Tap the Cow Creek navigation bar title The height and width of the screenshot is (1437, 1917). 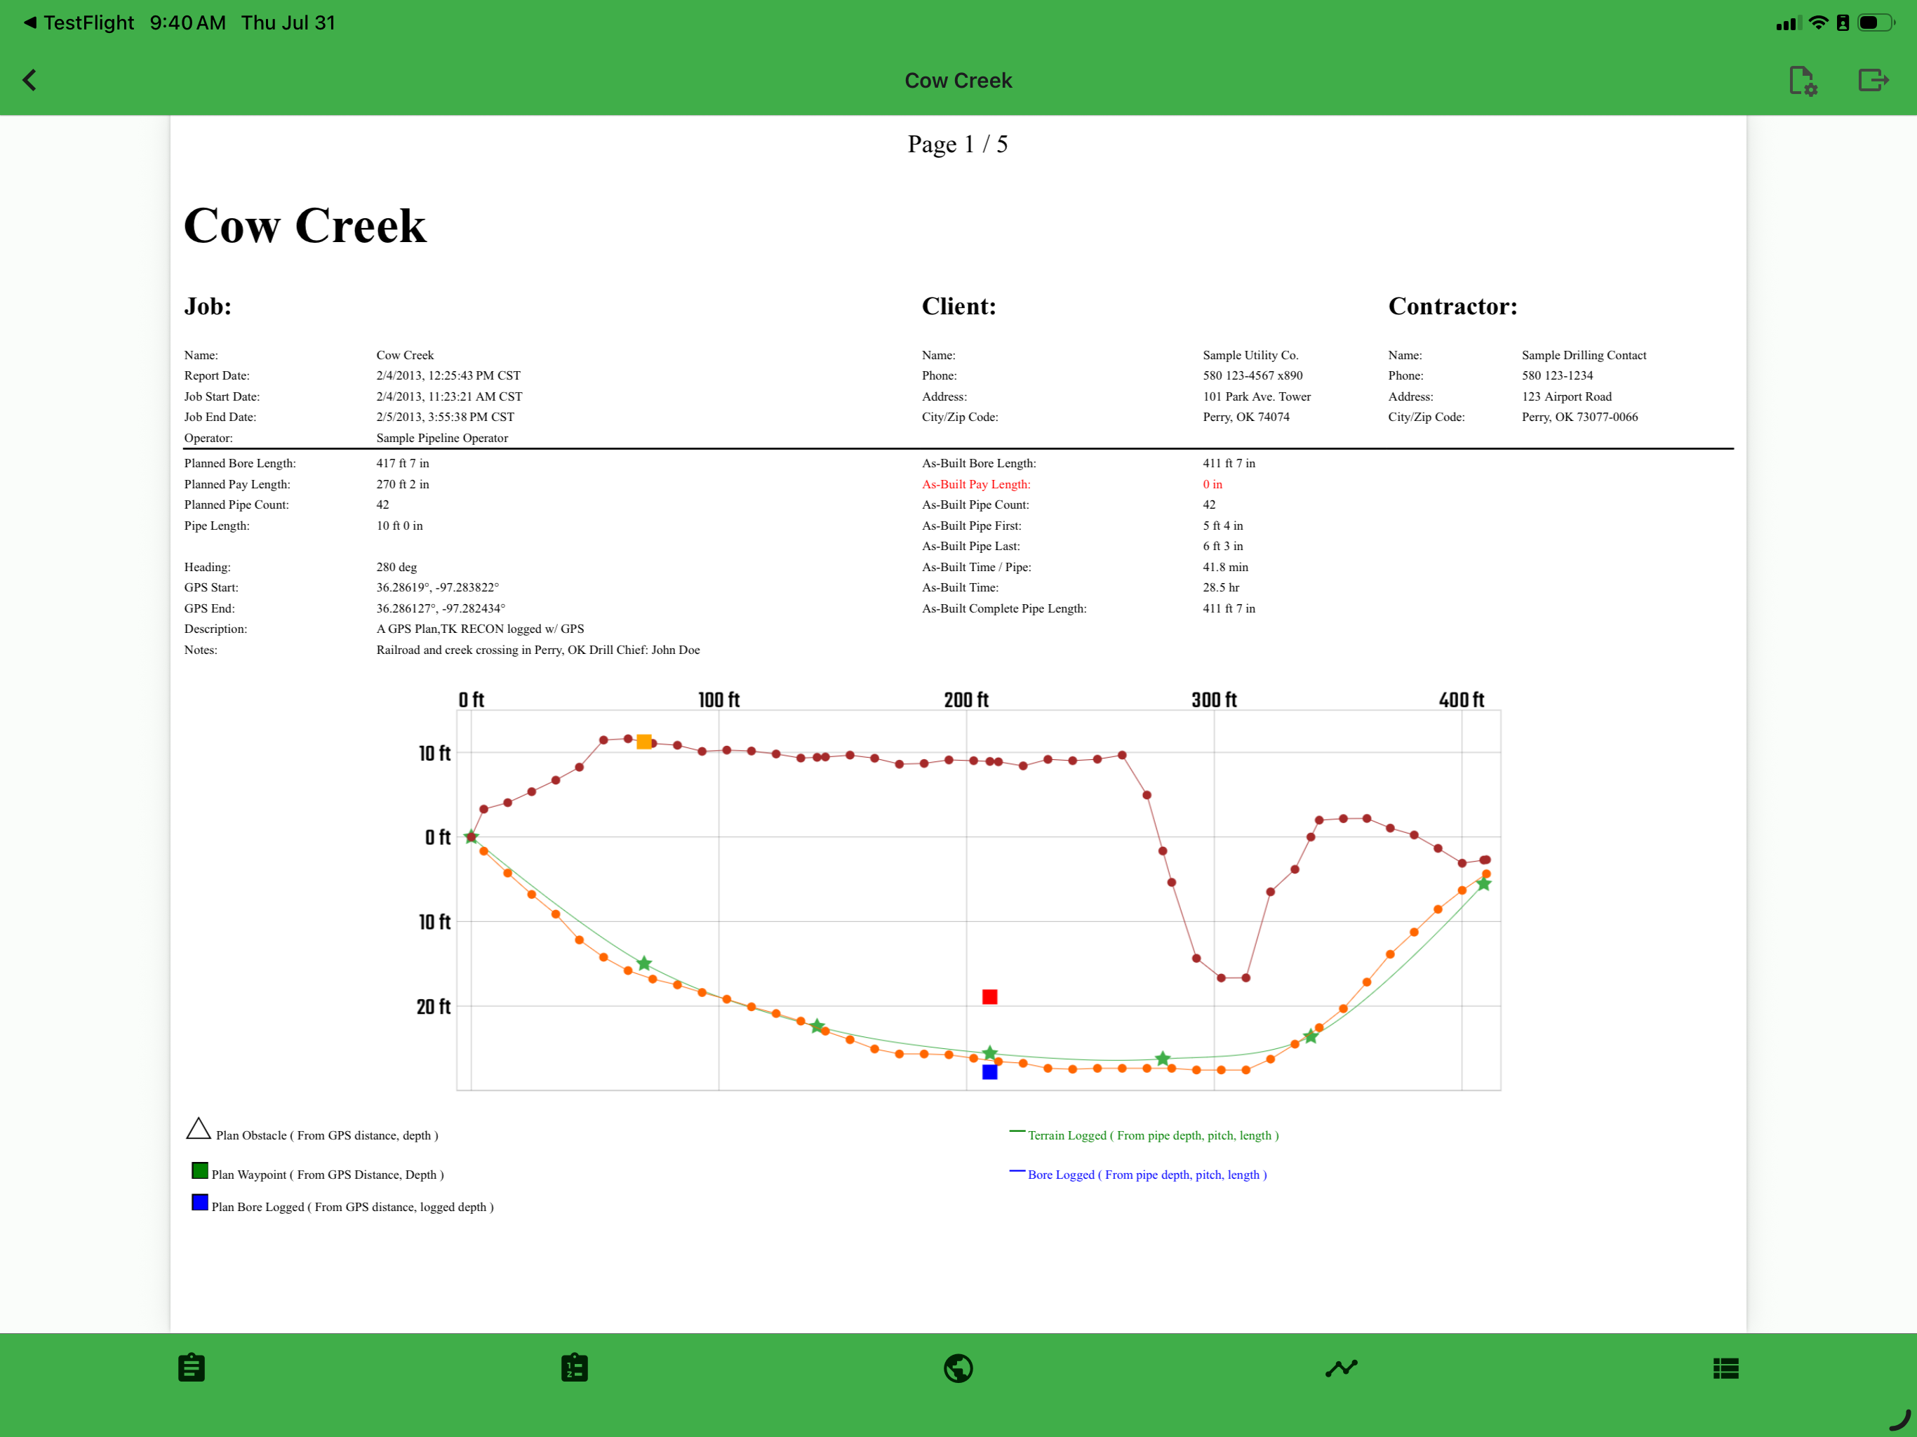click(958, 81)
